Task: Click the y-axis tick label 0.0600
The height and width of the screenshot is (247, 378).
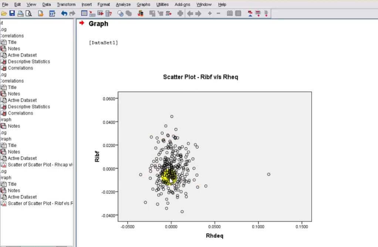Action: pyautogui.click(x=109, y=99)
